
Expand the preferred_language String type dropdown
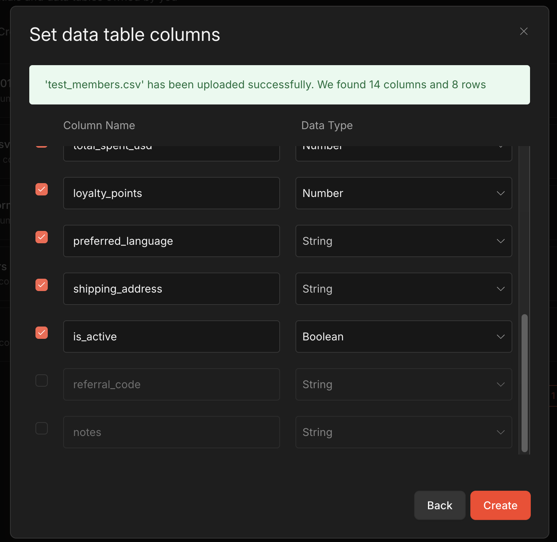[403, 241]
